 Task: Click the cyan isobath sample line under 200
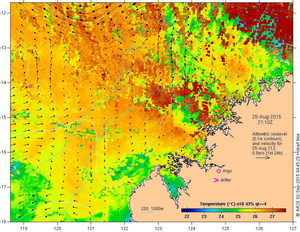point(147,212)
